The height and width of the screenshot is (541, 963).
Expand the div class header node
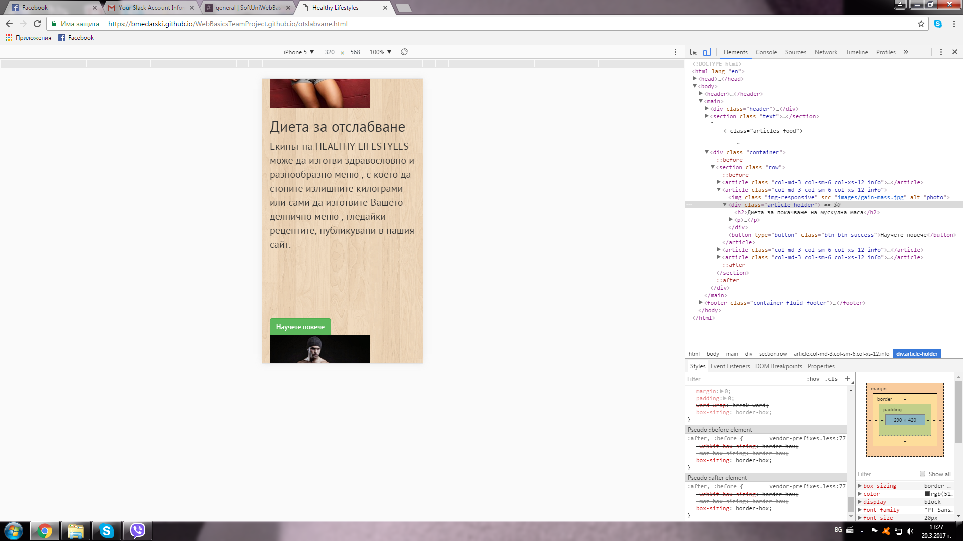[x=707, y=109]
